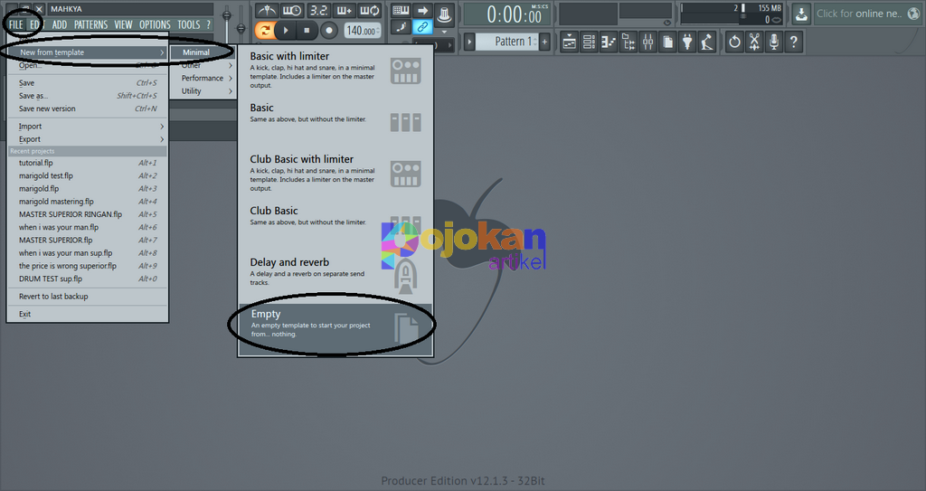Open the Mixer view icon
Screen dimensions: 926x491
click(x=647, y=42)
